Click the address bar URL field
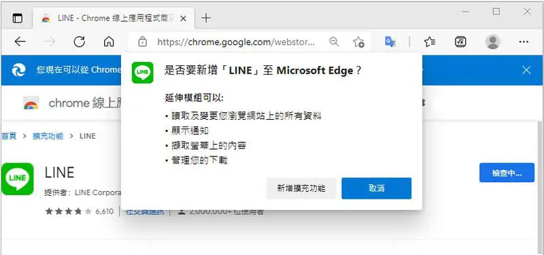This screenshot has width=544, height=255. [x=236, y=42]
